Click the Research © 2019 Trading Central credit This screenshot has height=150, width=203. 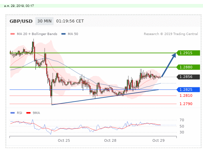tap(171, 34)
